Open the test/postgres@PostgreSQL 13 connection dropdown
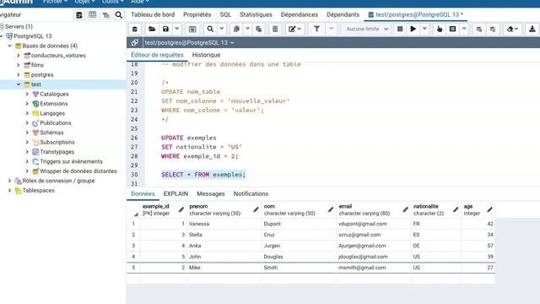 (189, 42)
